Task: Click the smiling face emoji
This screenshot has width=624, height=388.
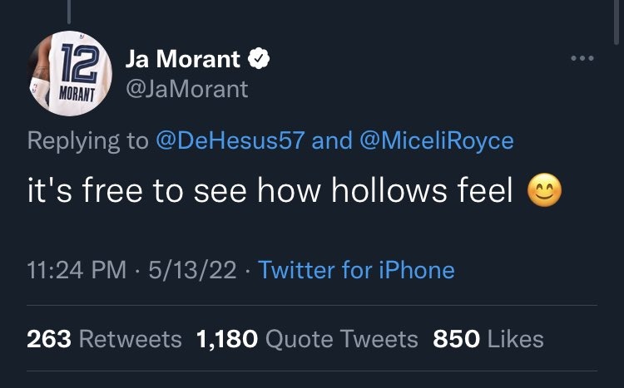Action: (x=545, y=193)
